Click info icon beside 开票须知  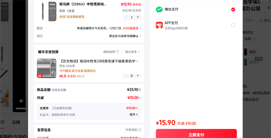(139, 130)
